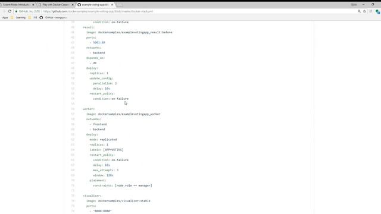This screenshot has height=214, width=381.
Task: Click 'condition: on-failure' in worker restart_policy
Action: (111, 160)
